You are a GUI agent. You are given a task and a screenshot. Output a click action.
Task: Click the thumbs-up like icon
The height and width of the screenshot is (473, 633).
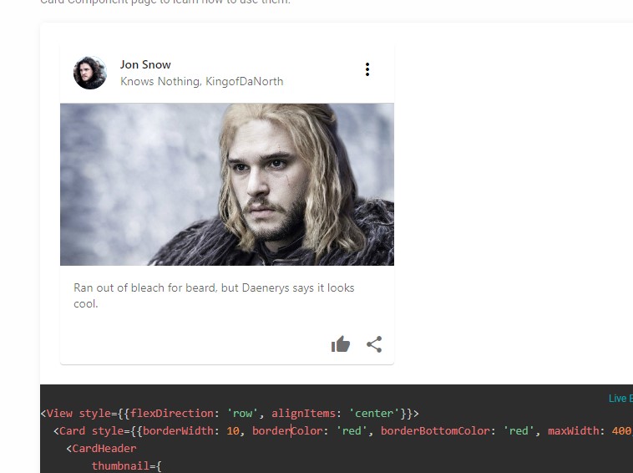point(341,344)
